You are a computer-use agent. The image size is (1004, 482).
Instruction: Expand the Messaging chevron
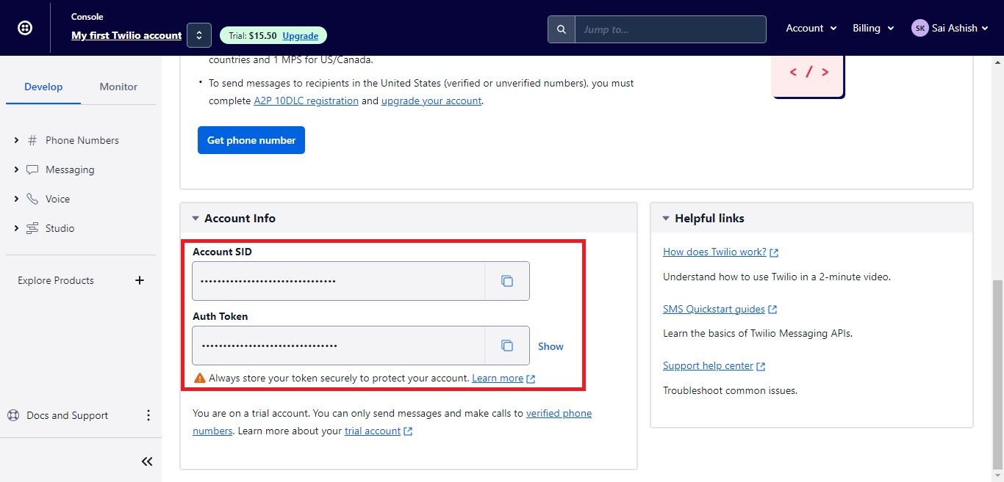pos(16,169)
